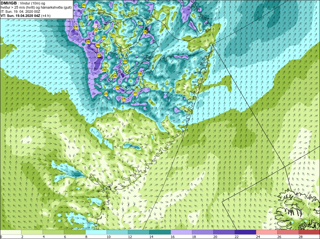Click the 'DMI/IGB' title text
320x239 pixels.
[9, 3]
